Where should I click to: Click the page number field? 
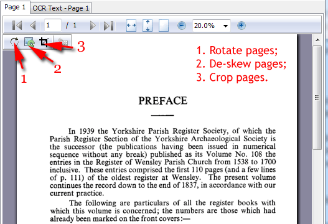point(53,26)
